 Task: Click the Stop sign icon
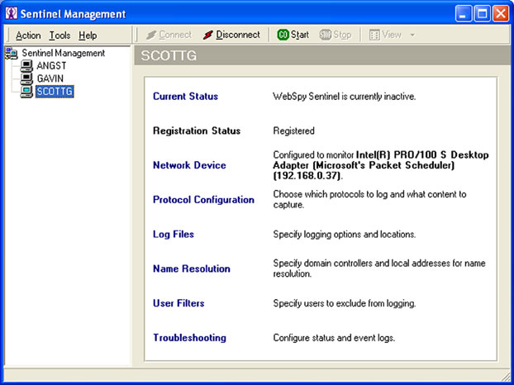[x=326, y=35]
